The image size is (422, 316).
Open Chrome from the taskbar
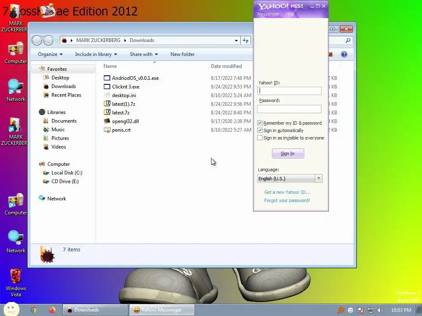coord(33,310)
